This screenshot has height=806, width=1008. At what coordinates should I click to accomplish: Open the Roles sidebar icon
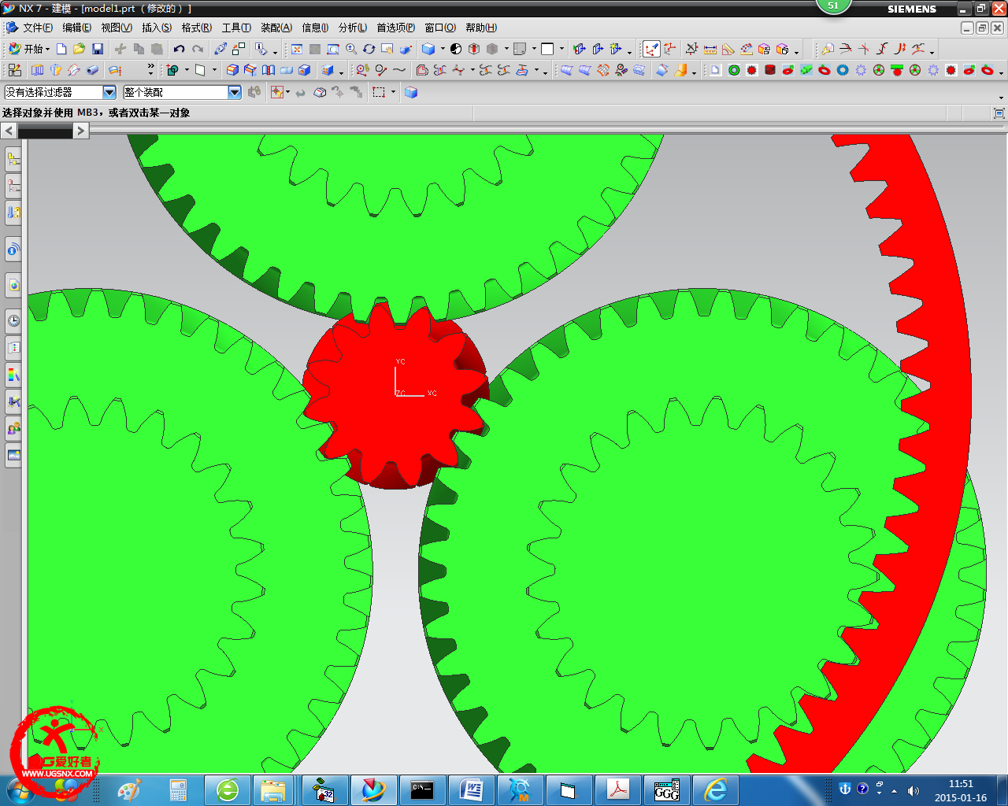coord(13,428)
